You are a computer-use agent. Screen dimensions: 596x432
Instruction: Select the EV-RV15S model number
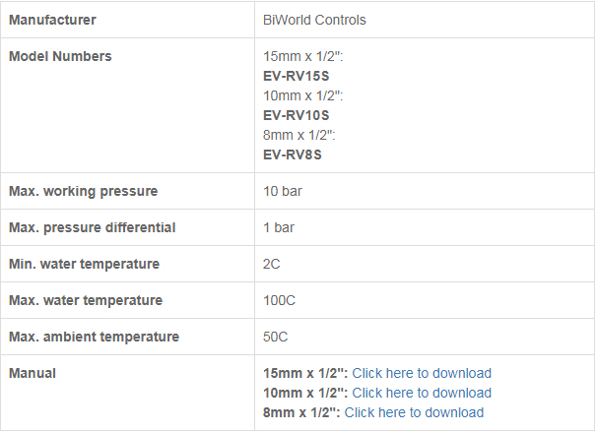(297, 76)
